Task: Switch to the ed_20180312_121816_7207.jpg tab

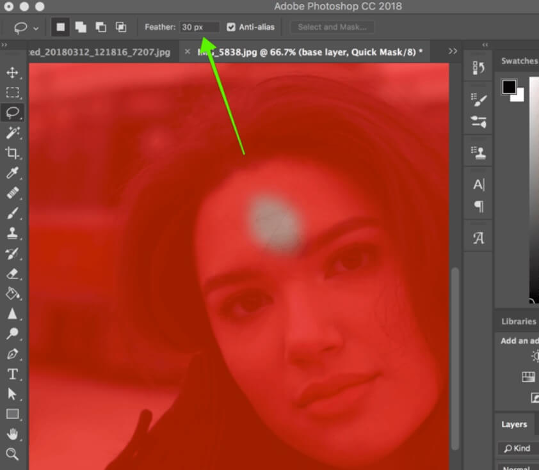Action: coord(100,52)
